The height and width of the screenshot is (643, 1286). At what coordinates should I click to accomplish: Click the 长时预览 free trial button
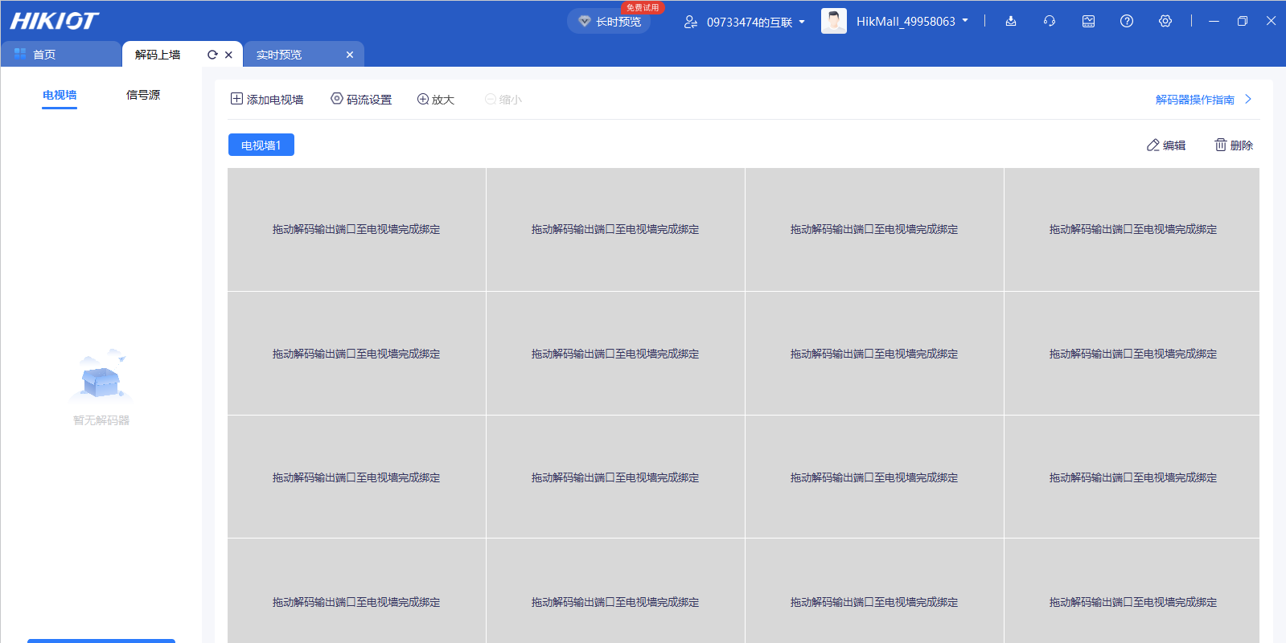pos(610,22)
